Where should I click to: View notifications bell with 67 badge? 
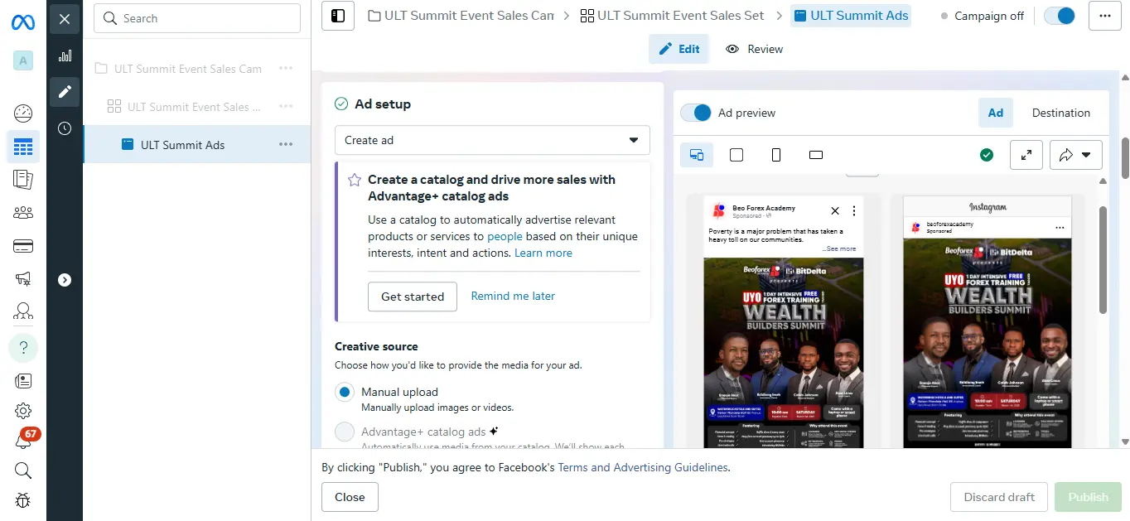24,440
